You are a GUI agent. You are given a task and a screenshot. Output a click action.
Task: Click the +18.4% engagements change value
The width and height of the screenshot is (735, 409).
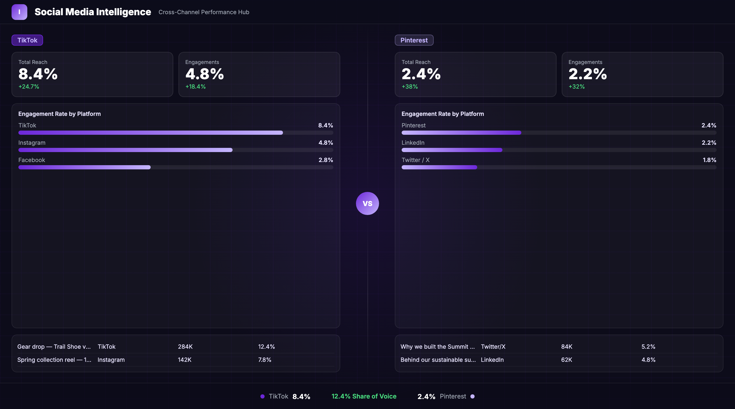pos(196,87)
